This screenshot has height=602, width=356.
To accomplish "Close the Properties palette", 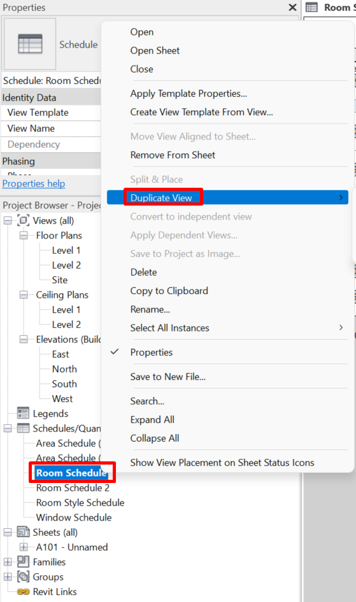I will (292, 7).
